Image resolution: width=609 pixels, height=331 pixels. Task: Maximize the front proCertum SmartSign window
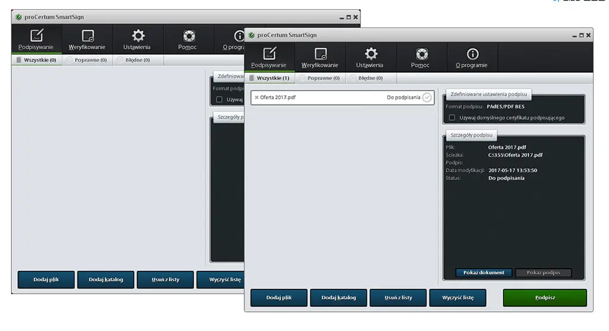pyautogui.click(x=582, y=35)
